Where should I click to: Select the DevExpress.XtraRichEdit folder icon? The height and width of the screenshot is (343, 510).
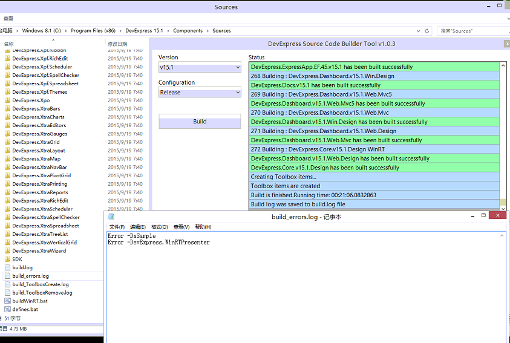[x=7, y=201]
